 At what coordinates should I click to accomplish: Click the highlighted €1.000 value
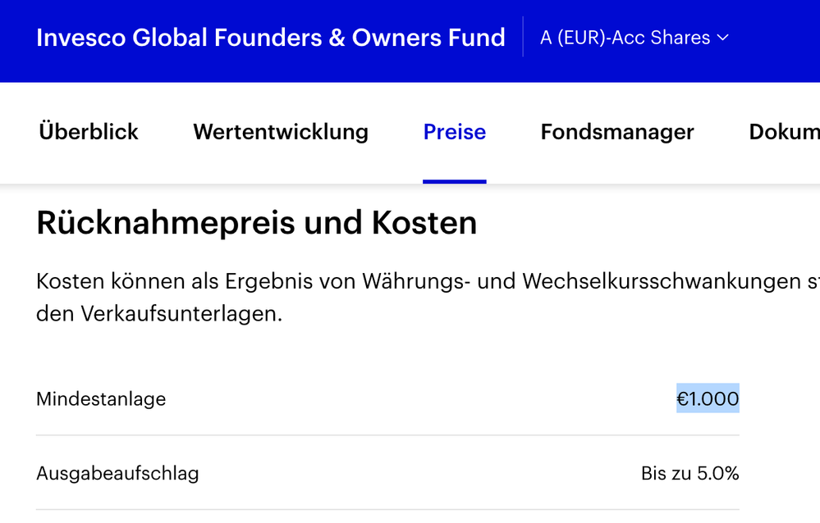708,399
